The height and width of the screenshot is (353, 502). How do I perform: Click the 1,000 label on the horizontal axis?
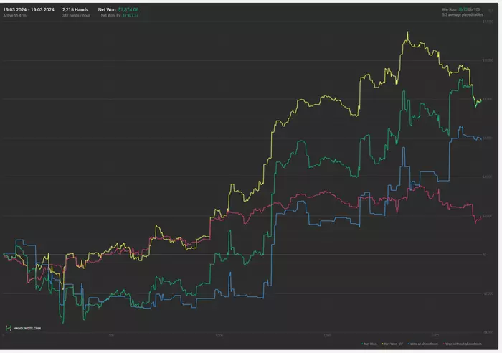click(x=219, y=336)
